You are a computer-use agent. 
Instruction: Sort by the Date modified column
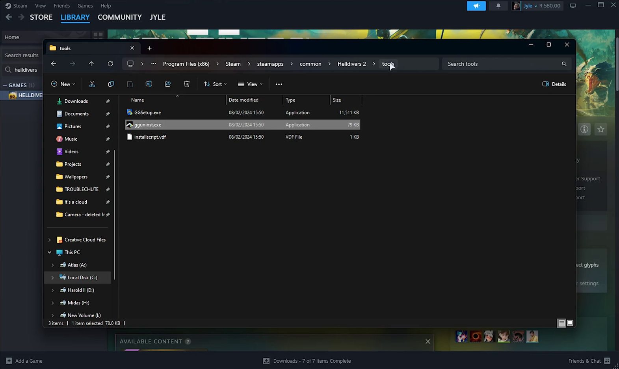[255, 100]
